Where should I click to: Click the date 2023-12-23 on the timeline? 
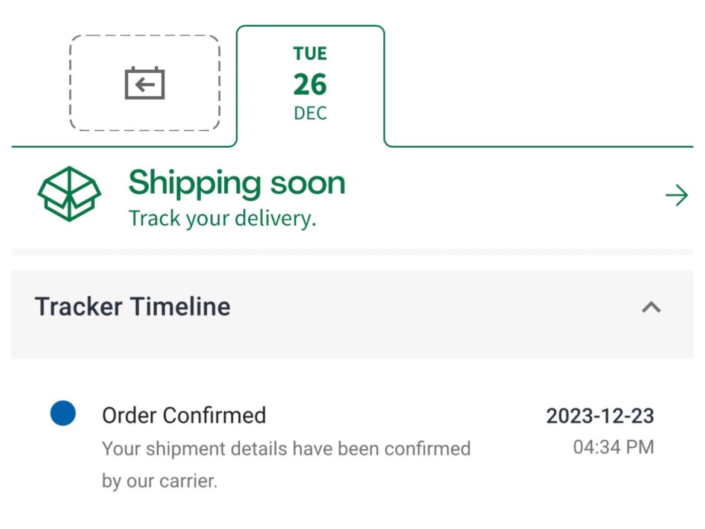tap(601, 415)
